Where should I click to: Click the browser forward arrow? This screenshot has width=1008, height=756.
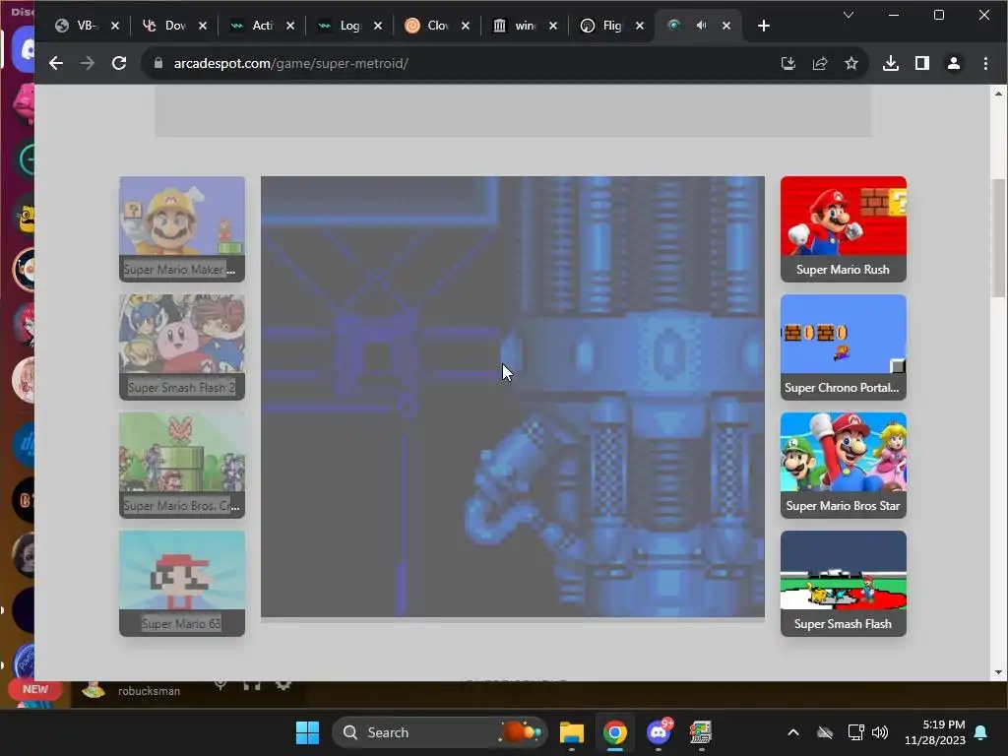click(x=87, y=63)
